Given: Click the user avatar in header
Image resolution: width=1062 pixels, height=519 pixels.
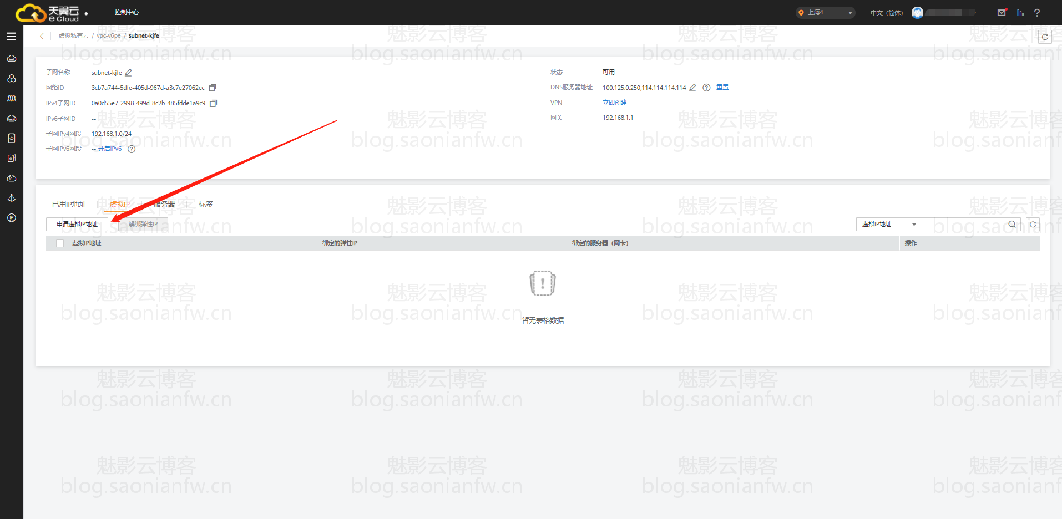Looking at the screenshot, I should click(918, 12).
